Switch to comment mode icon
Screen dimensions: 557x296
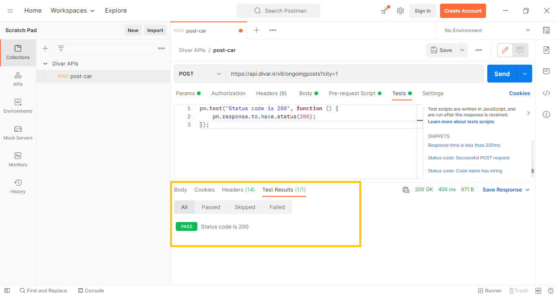pos(520,50)
